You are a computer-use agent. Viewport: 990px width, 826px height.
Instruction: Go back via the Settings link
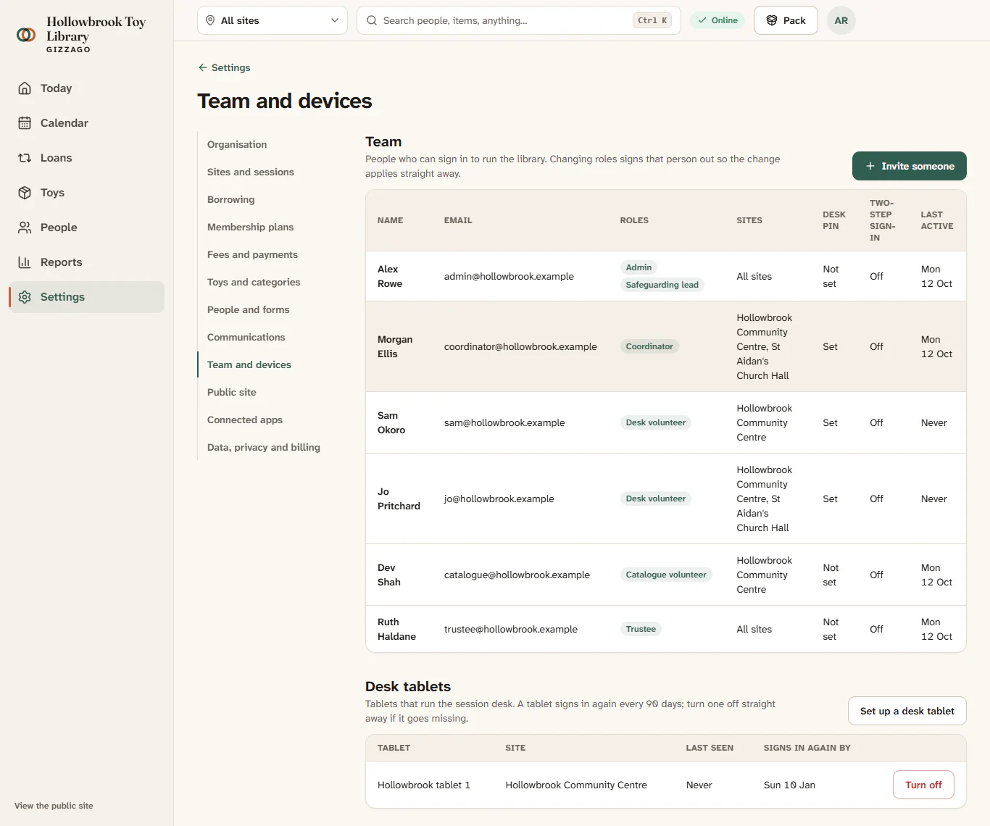224,67
